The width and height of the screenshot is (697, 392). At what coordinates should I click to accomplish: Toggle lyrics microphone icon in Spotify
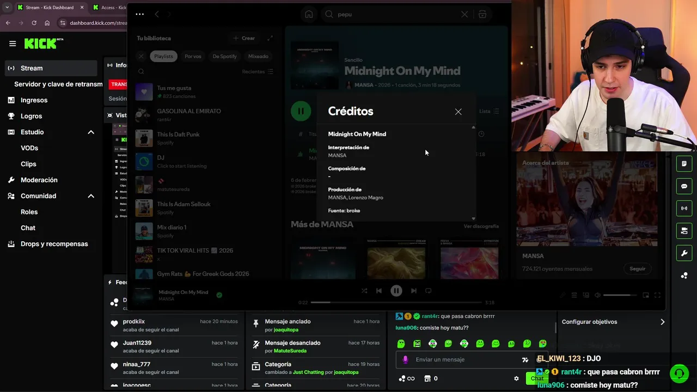[563, 295]
